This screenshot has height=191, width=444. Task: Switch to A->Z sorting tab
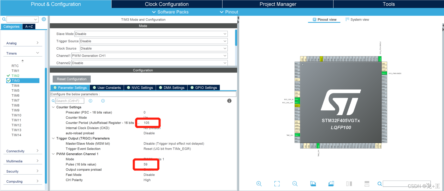pyautogui.click(x=29, y=27)
